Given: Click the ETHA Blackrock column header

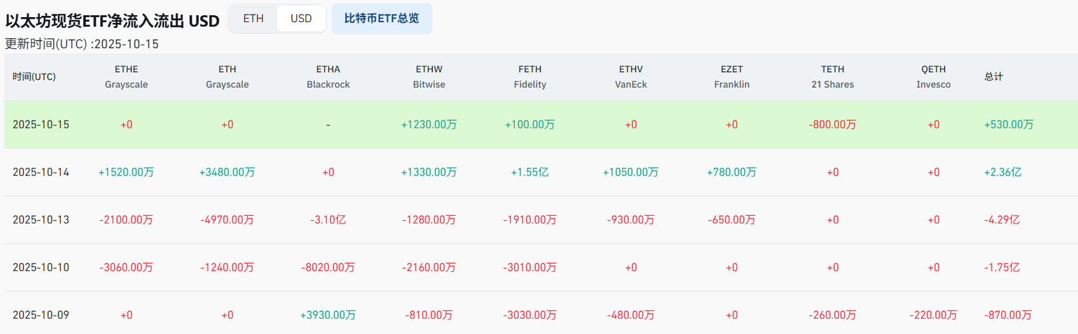Looking at the screenshot, I should [328, 77].
